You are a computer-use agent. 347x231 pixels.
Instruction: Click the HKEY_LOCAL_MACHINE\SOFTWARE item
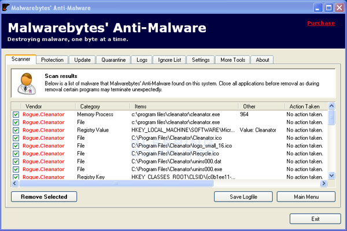[x=183, y=130]
